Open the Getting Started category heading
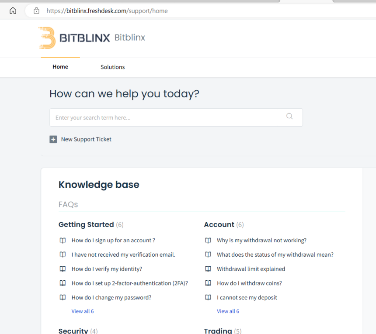The image size is (376, 334). click(x=86, y=224)
